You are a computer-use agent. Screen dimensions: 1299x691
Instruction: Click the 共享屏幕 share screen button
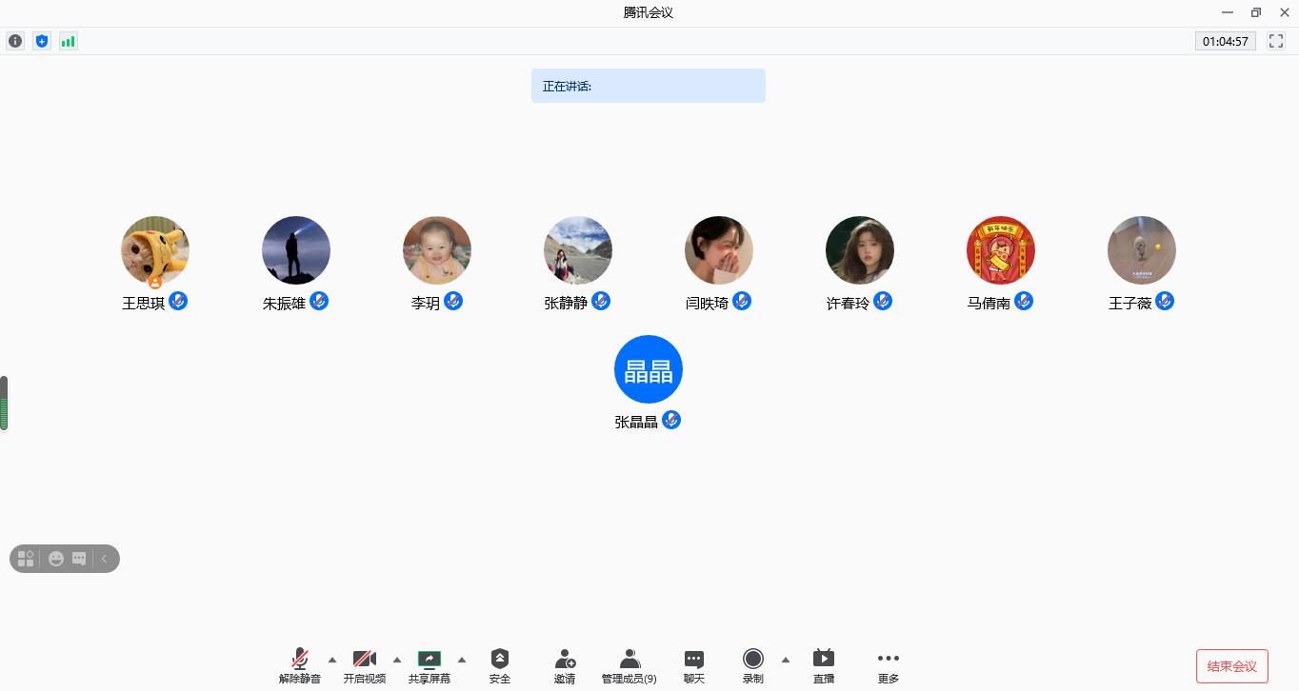pos(430,665)
